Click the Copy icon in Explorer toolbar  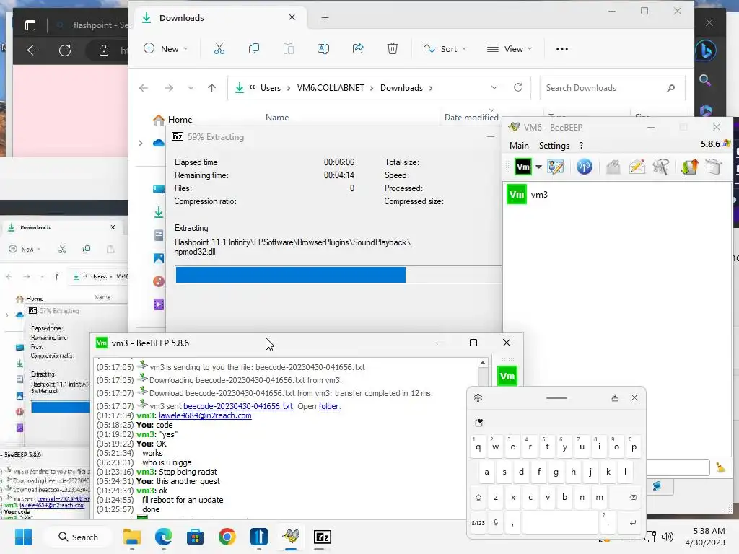click(x=253, y=48)
